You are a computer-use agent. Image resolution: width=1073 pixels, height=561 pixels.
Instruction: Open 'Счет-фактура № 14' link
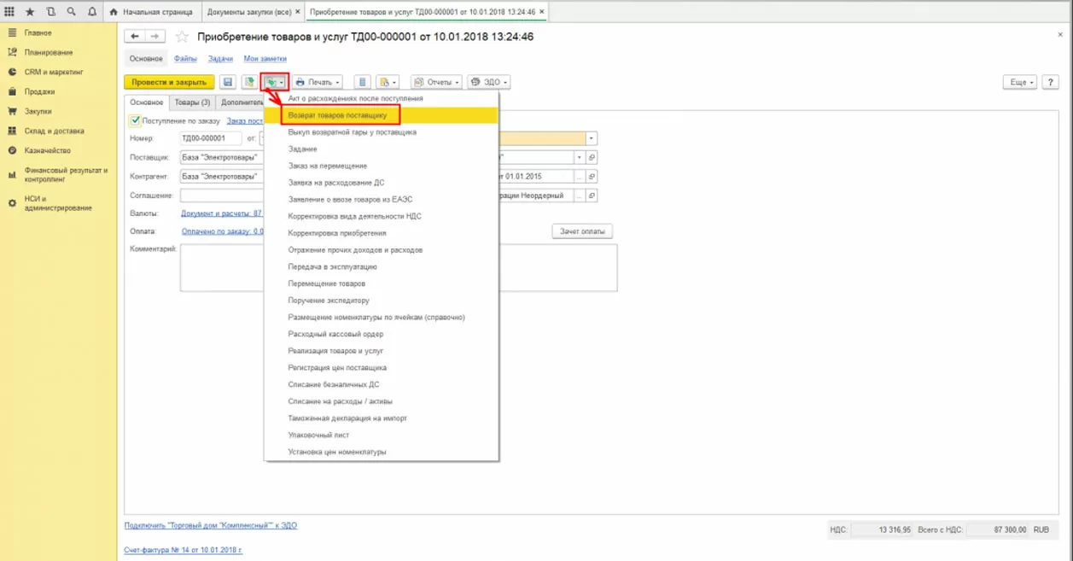pyautogui.click(x=184, y=550)
